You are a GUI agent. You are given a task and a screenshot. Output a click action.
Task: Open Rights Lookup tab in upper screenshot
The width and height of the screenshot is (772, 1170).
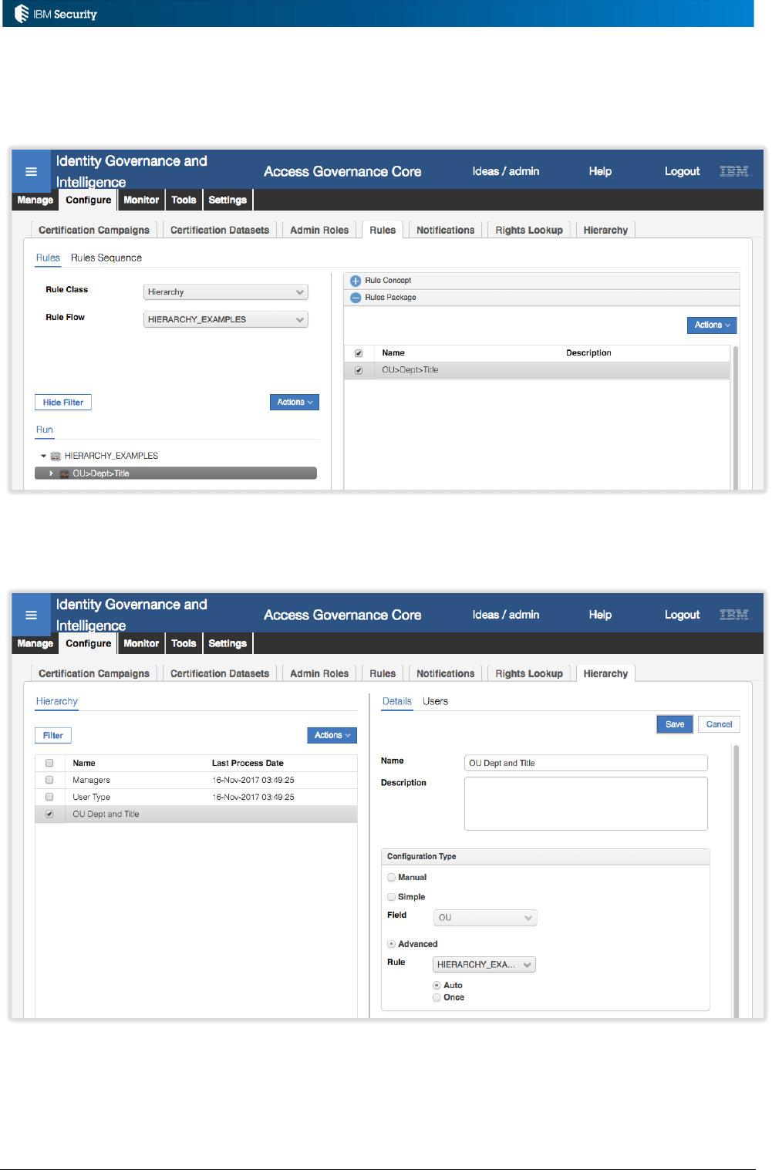[529, 230]
